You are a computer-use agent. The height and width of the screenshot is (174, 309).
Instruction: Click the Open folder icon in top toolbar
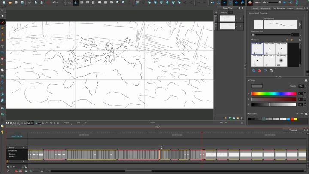[x=10, y=3]
